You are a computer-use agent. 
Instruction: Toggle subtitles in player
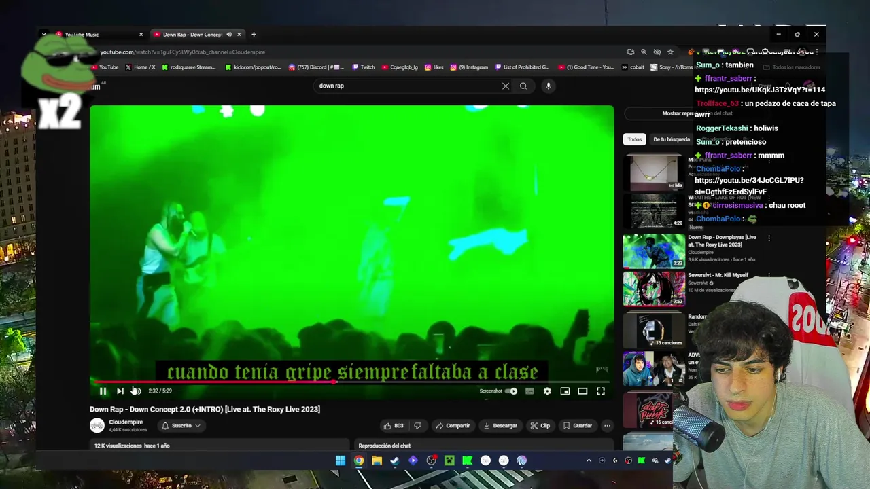(x=529, y=391)
